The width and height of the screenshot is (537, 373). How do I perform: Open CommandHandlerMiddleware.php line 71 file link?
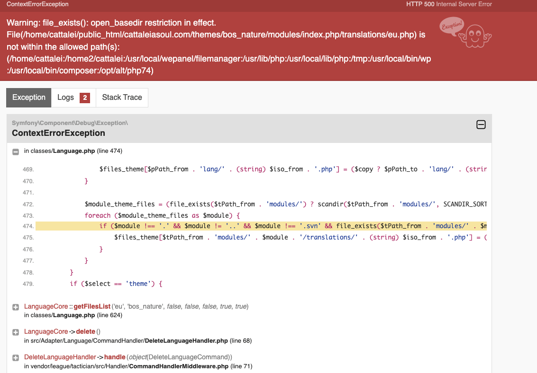(138, 366)
